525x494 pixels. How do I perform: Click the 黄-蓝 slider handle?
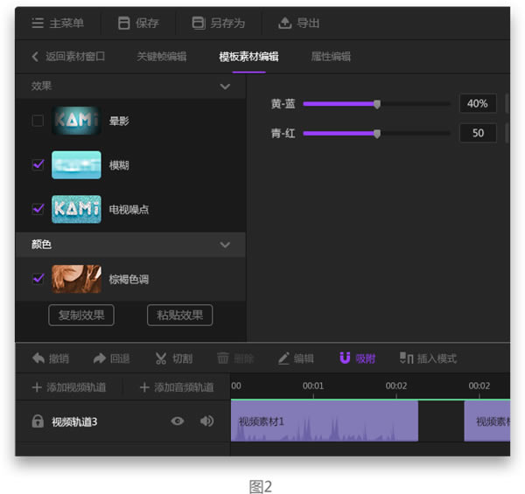point(377,104)
